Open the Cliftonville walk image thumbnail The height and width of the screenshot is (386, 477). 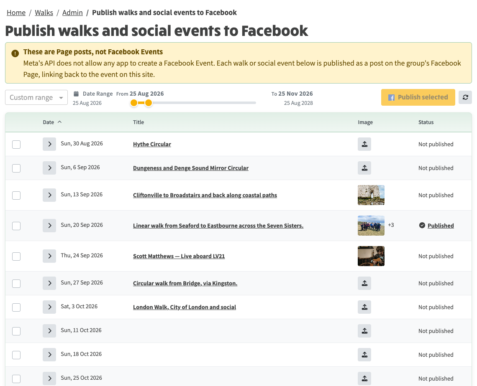click(x=371, y=195)
